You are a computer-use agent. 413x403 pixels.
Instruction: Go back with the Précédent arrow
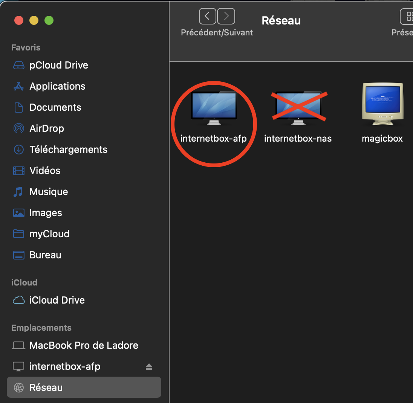pos(208,16)
